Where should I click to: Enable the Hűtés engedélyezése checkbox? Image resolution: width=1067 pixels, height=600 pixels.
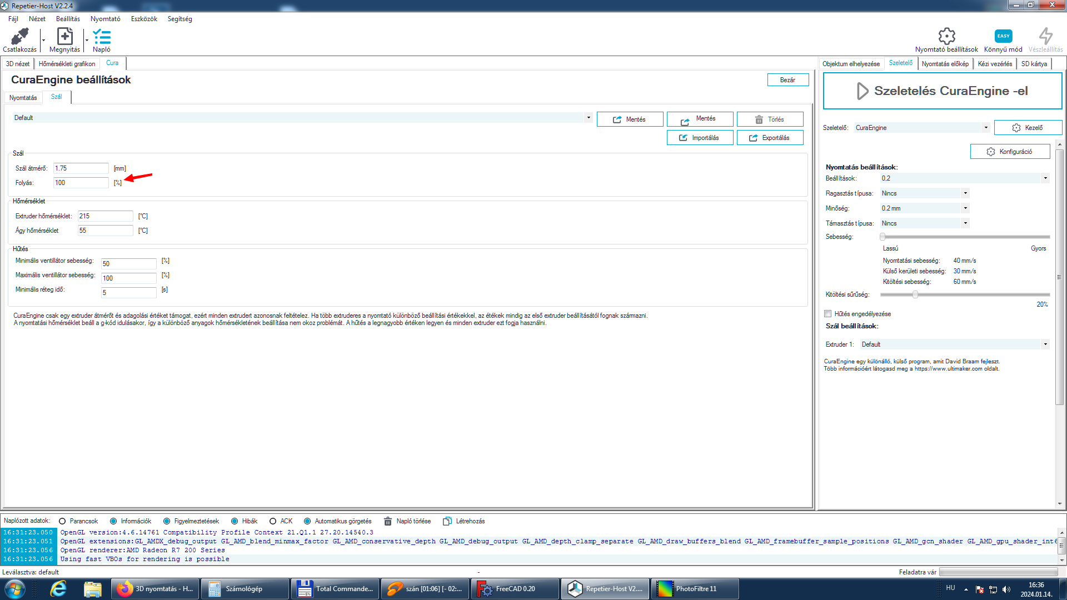click(828, 314)
